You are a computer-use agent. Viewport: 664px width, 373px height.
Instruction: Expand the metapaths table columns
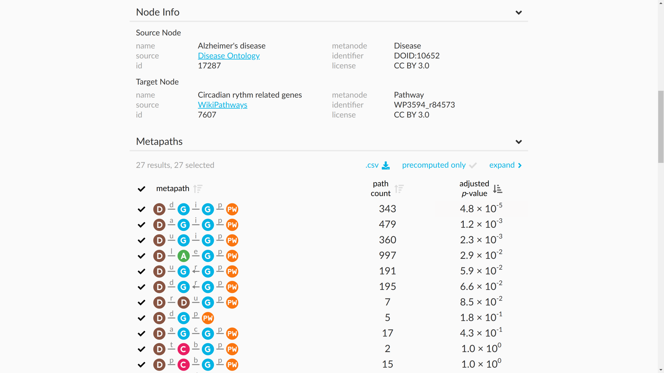click(505, 165)
